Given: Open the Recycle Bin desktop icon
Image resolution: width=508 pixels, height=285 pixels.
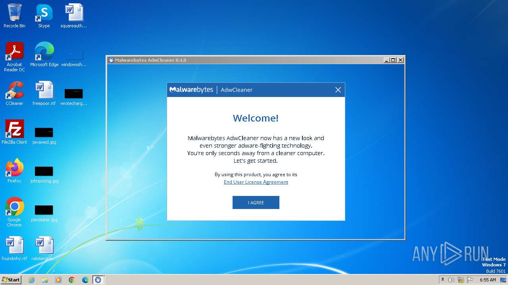Looking at the screenshot, I should [x=14, y=16].
